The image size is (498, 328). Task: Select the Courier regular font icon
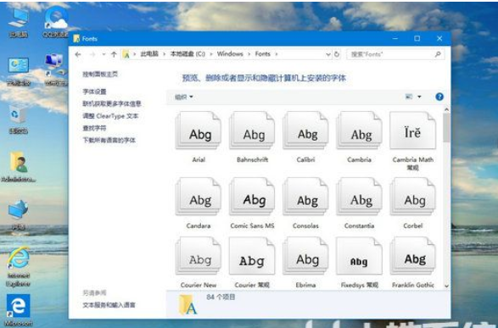252,256
